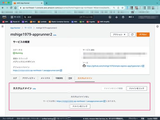Viewport: 160px width, 120px height.
Task: Click the browser reload icon
Action: click(x=11, y=8)
